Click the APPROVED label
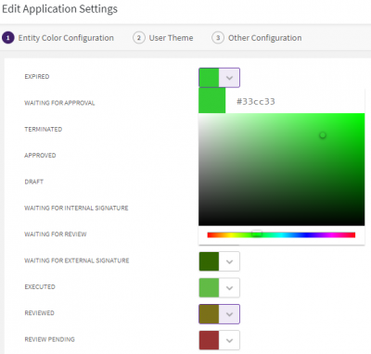371x354 pixels. [40, 156]
